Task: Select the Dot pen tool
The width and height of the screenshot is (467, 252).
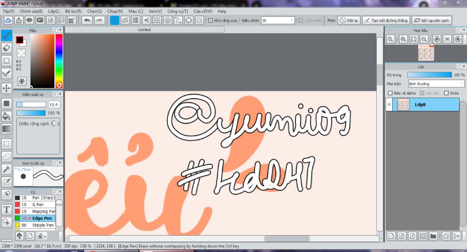Action: (6, 73)
